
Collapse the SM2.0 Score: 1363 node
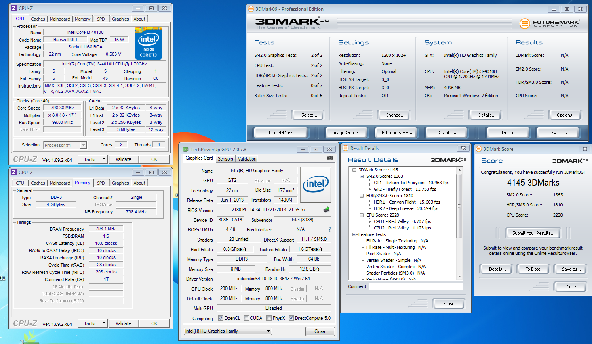[362, 176]
